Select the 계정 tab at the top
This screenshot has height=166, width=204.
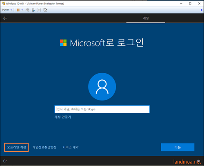click(146, 18)
